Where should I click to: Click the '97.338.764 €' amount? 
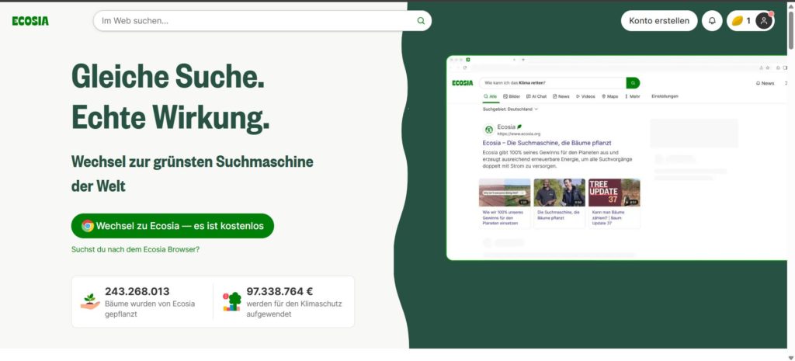[x=279, y=292]
